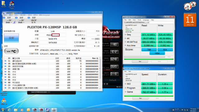199x112 pixels.
Task: Click the total score 1654 box
Action: [x=157, y=54]
